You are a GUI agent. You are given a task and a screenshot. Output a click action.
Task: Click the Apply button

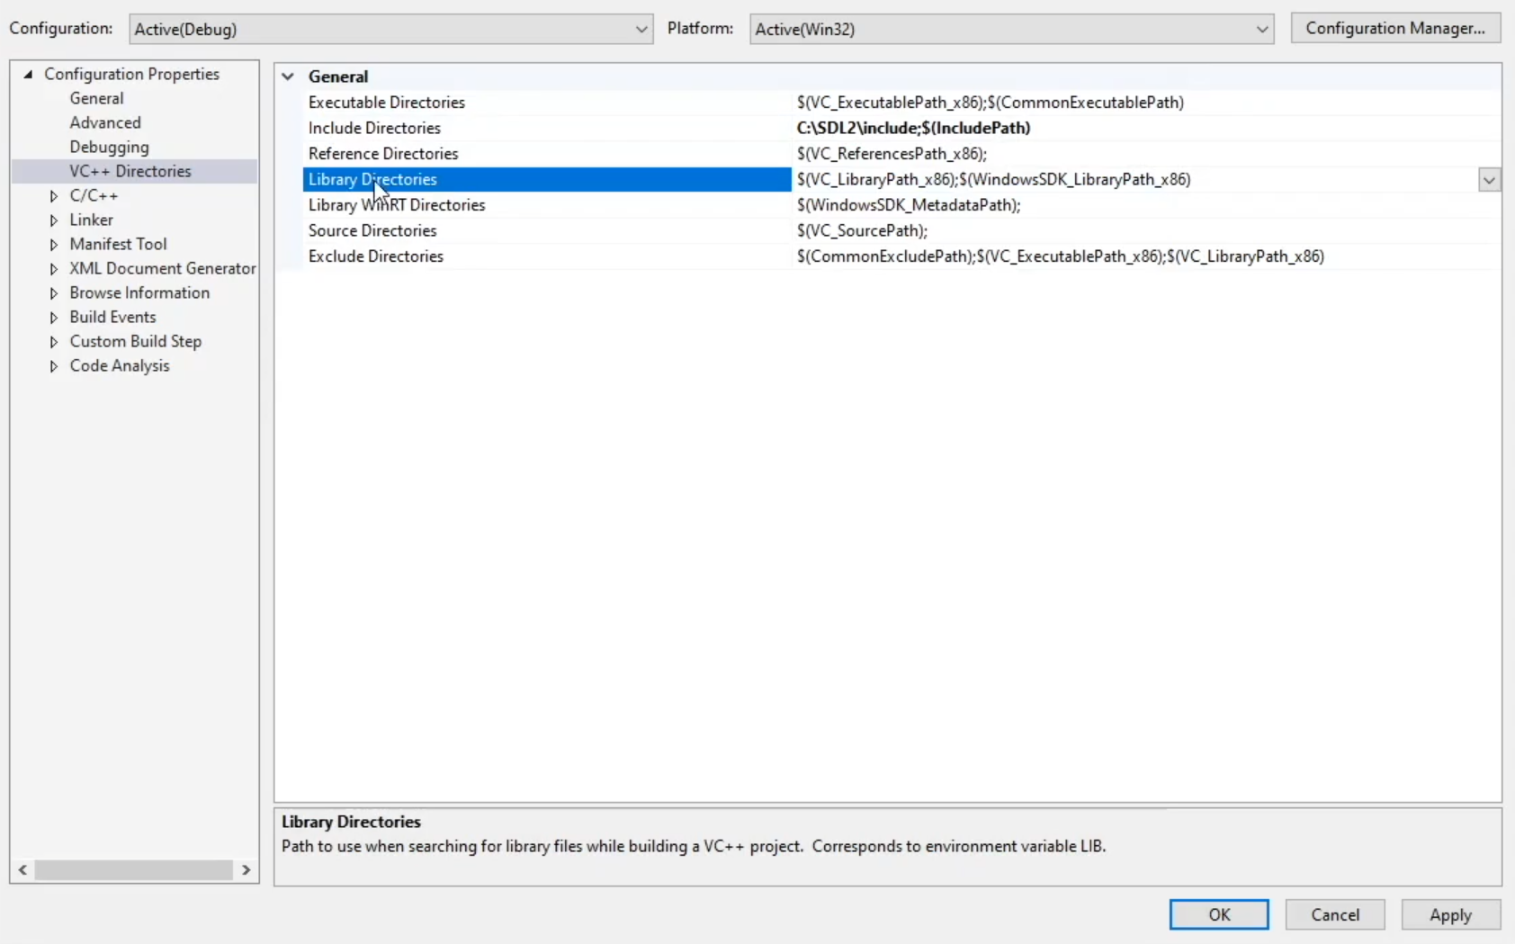pyautogui.click(x=1450, y=914)
